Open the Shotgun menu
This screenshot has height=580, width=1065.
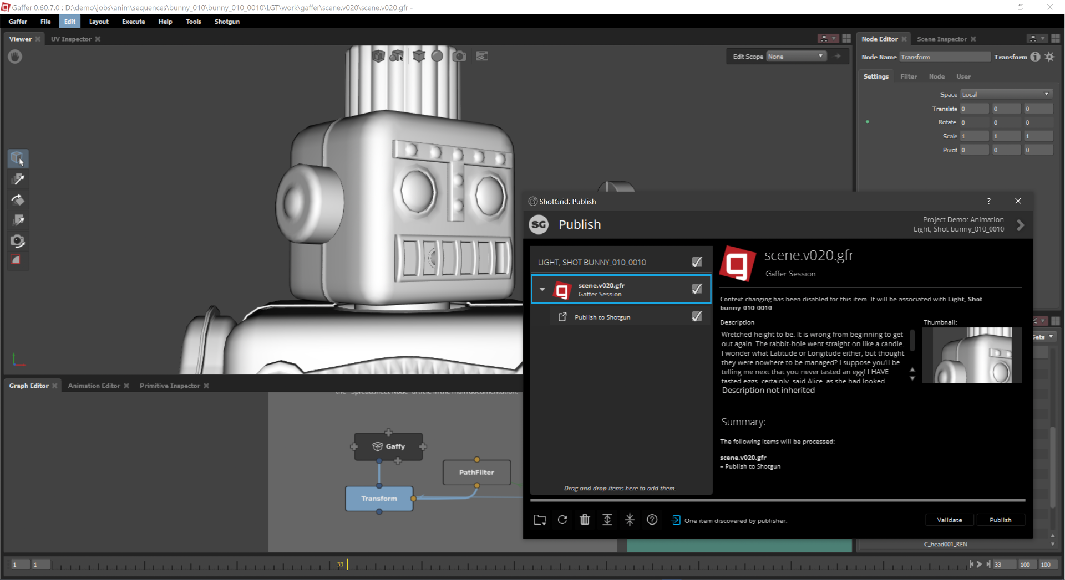click(227, 22)
